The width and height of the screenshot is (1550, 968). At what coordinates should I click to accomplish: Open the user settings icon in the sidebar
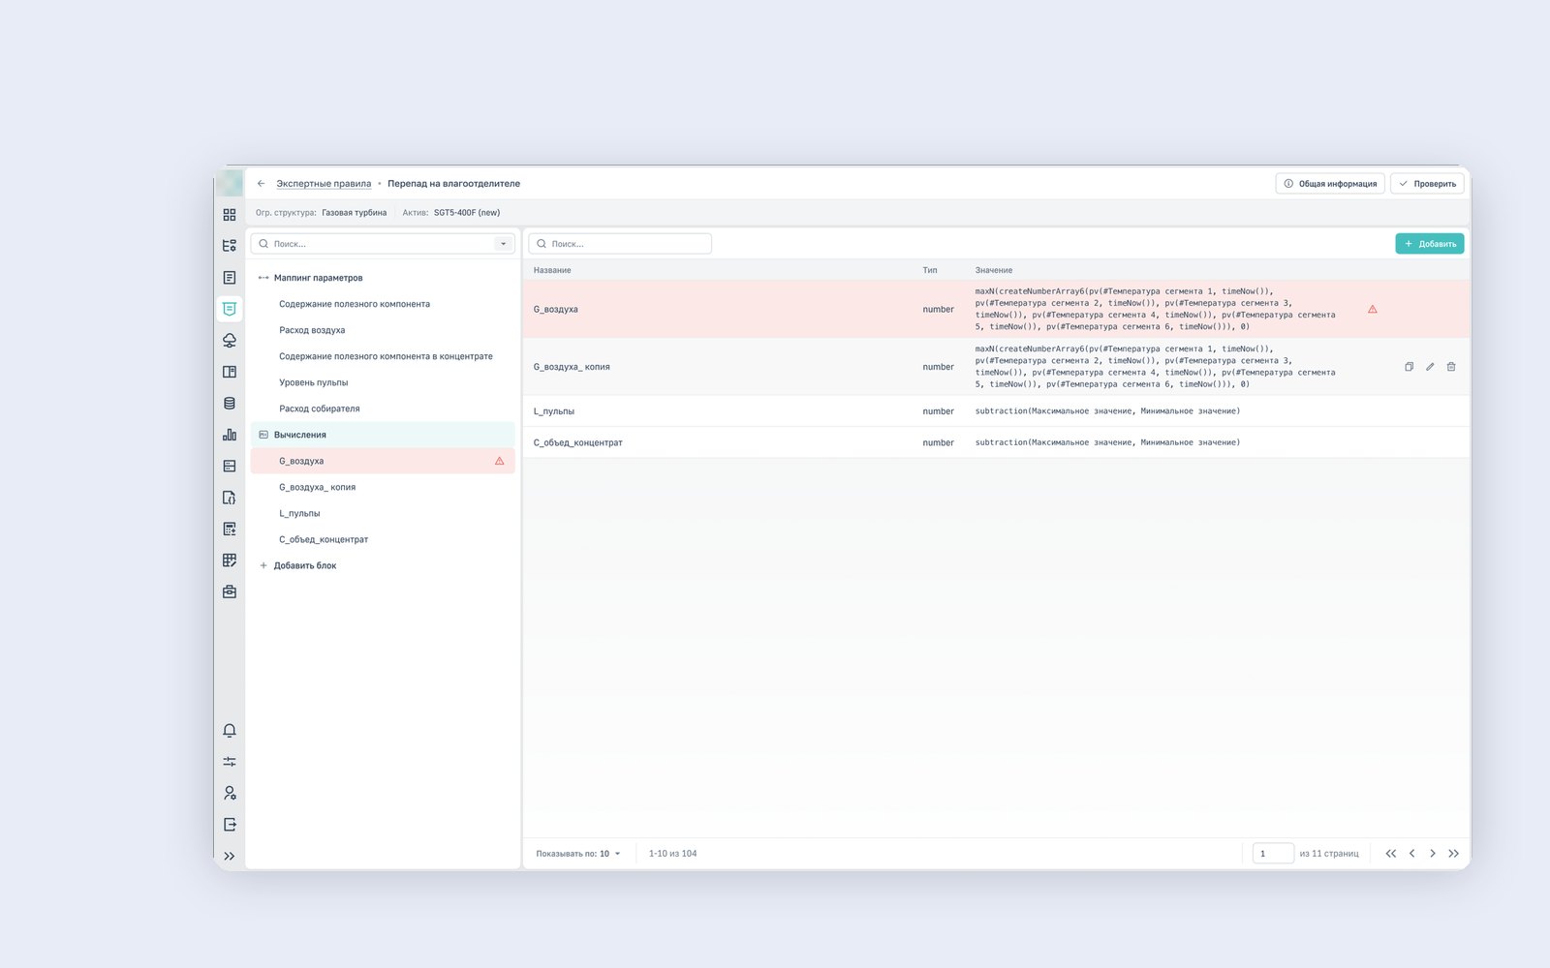click(x=230, y=793)
